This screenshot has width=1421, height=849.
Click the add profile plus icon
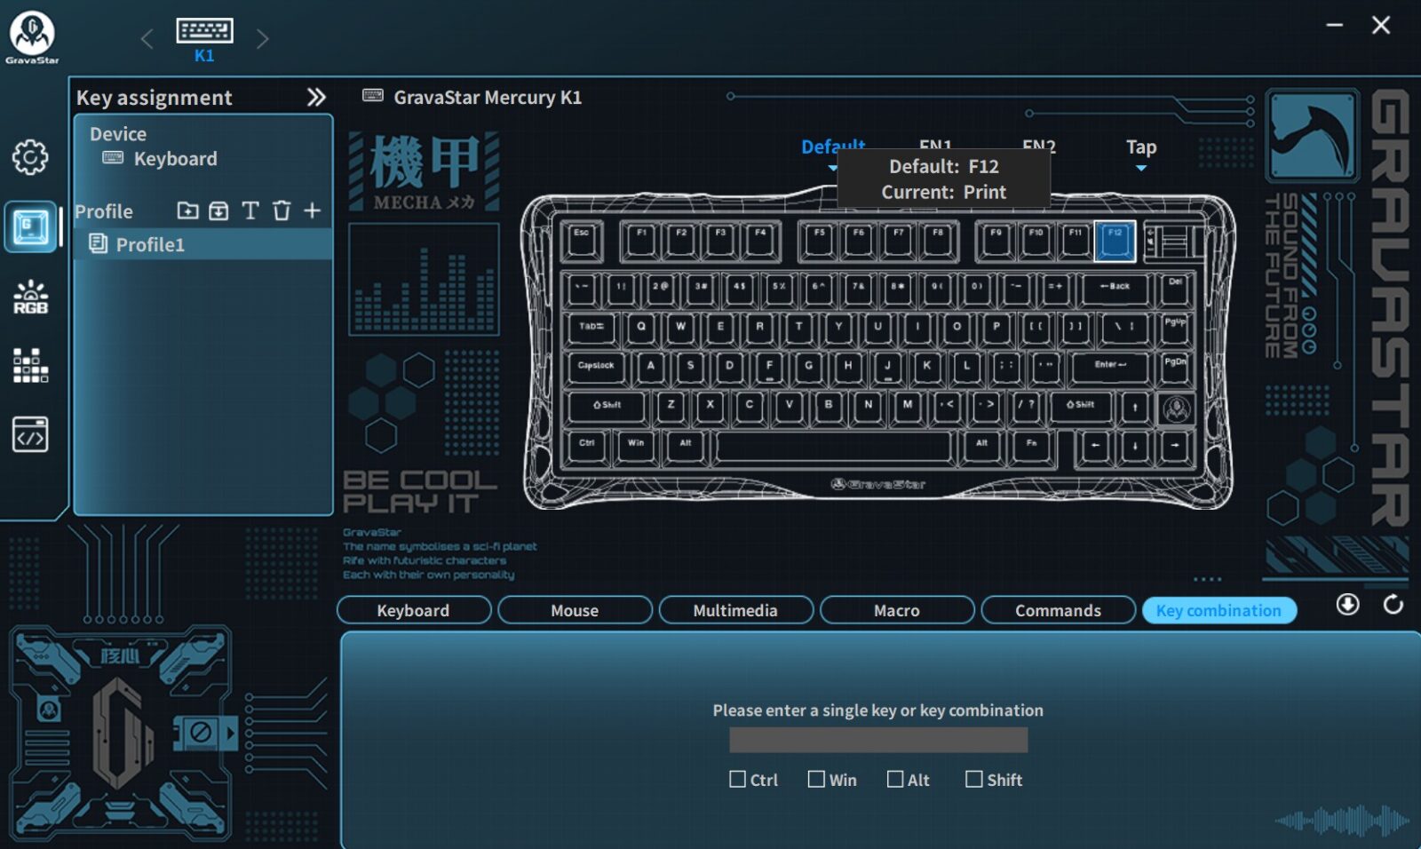coord(312,210)
